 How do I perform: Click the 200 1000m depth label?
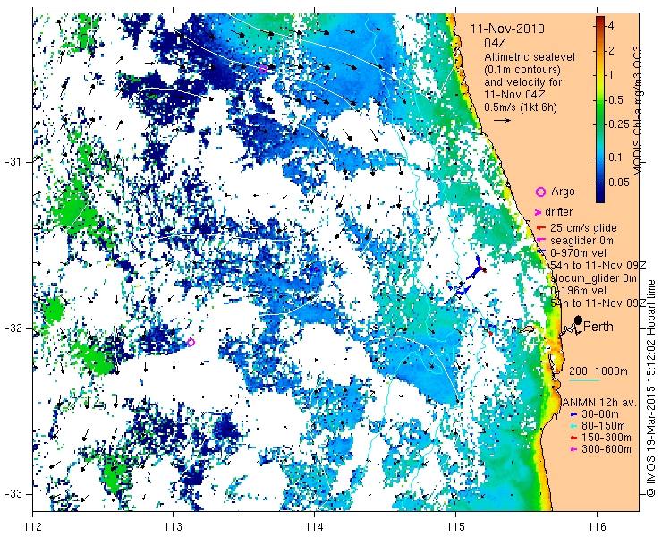click(x=598, y=371)
